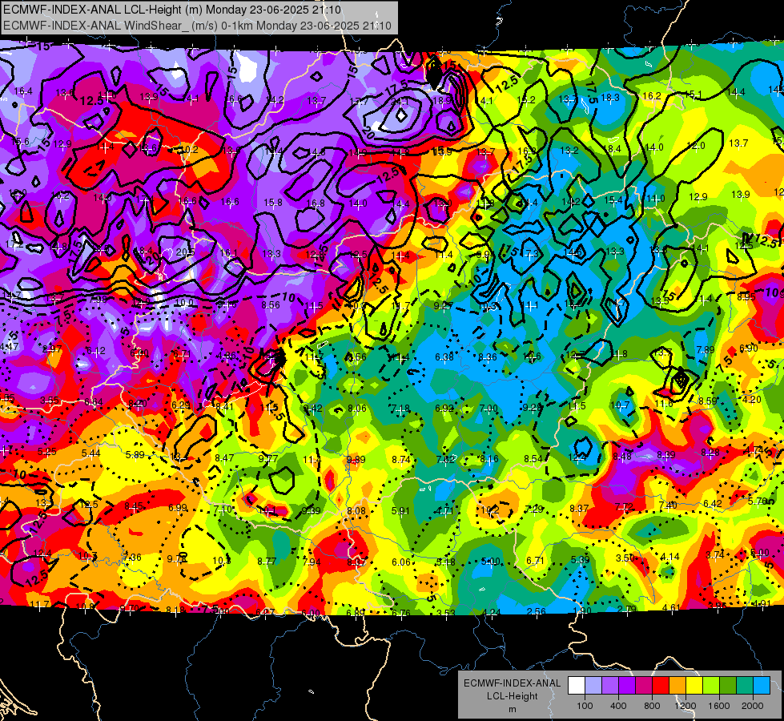Click the LCL-Height title line in header

click(172, 10)
